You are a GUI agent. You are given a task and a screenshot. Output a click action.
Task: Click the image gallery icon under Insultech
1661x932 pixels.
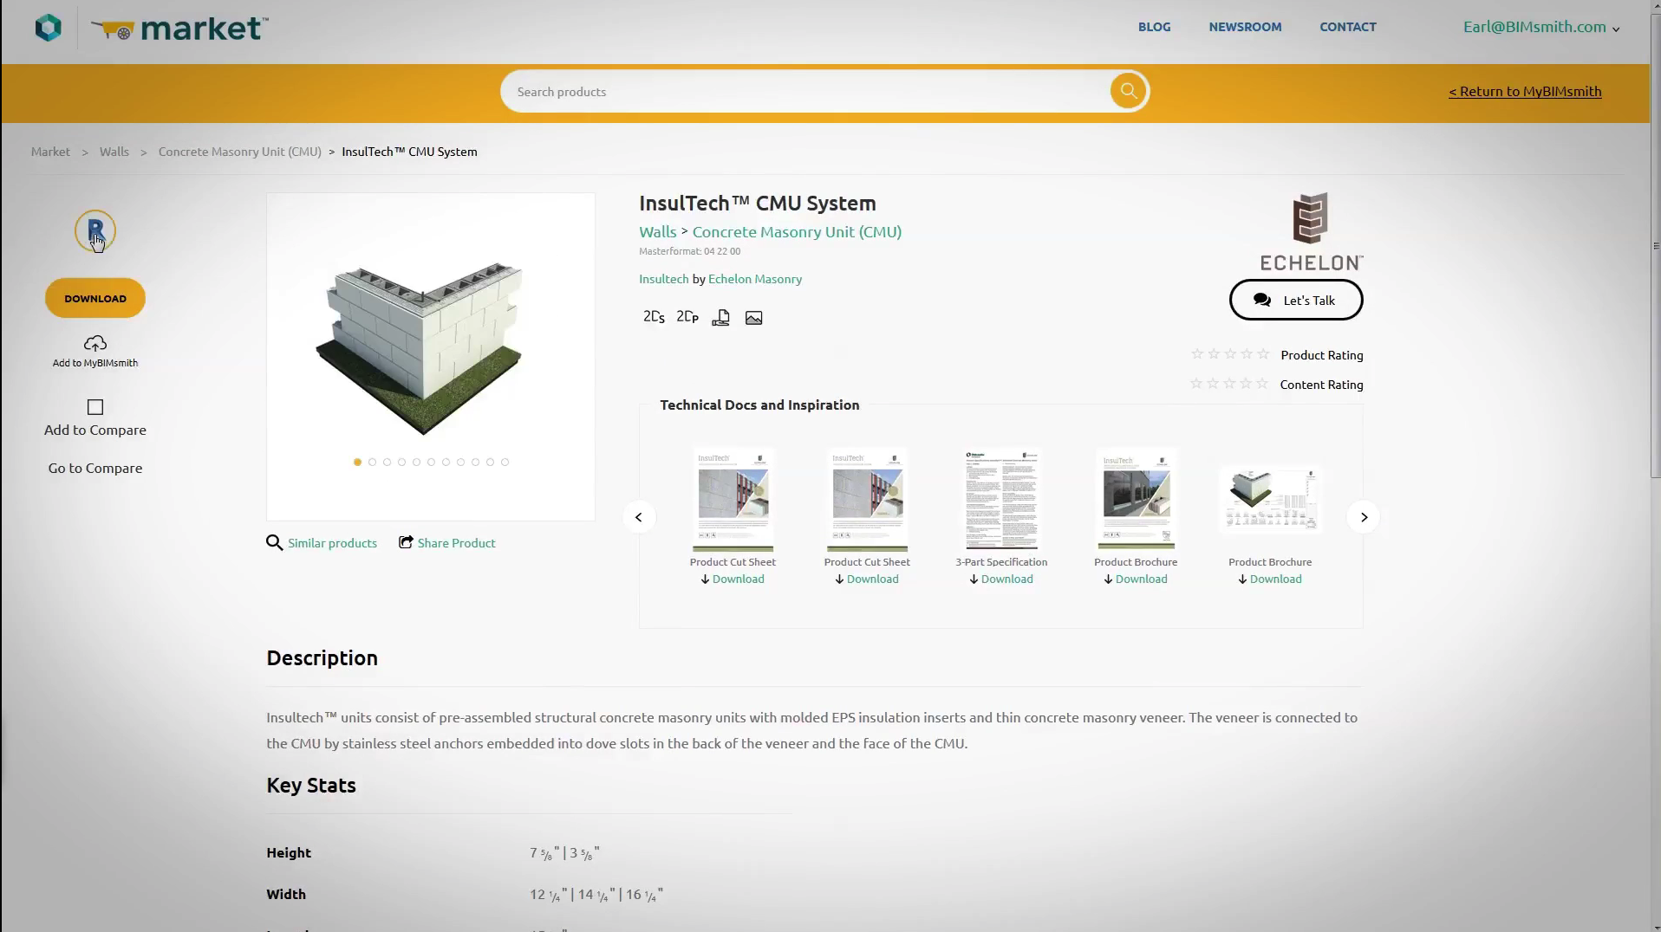point(753,318)
